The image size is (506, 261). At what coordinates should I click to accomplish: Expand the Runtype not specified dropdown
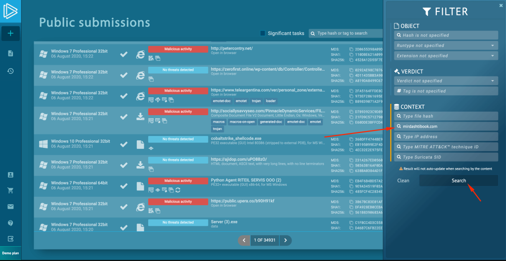[446, 45]
